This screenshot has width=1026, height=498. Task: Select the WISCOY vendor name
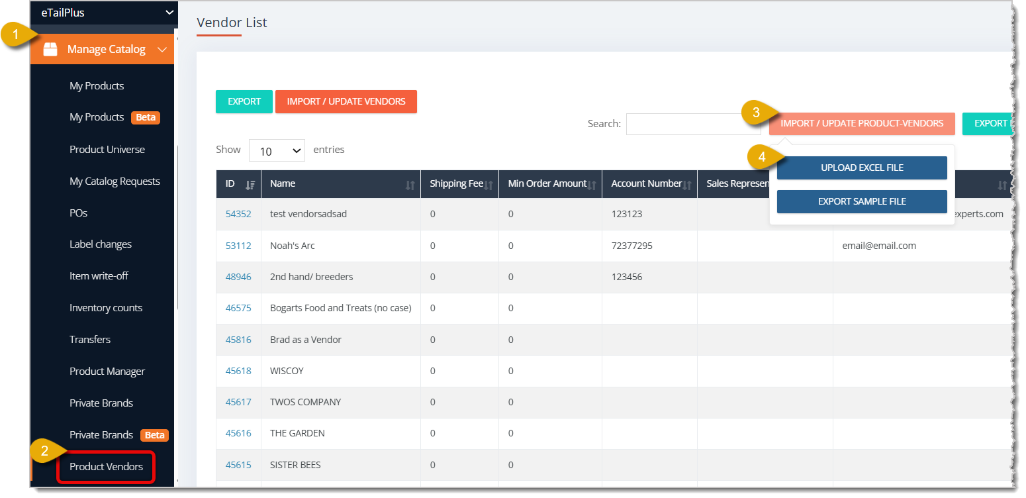click(x=287, y=371)
